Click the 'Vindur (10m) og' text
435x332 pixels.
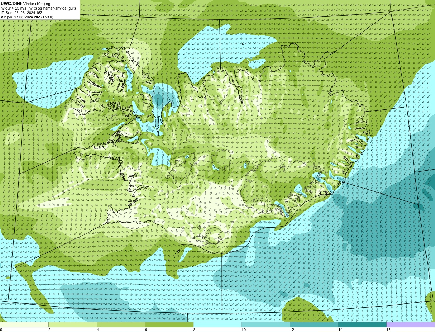(37, 3)
